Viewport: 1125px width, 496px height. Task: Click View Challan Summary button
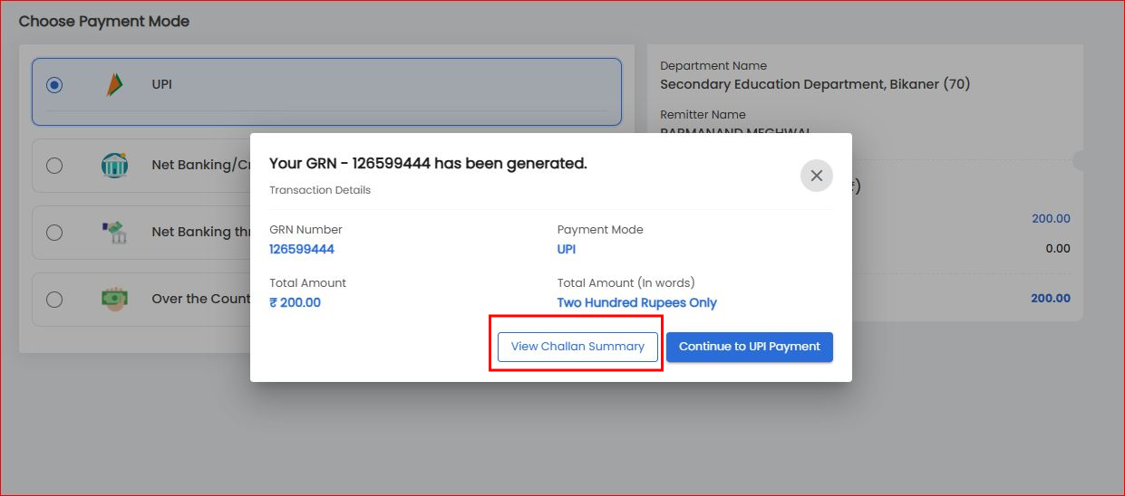tap(577, 347)
